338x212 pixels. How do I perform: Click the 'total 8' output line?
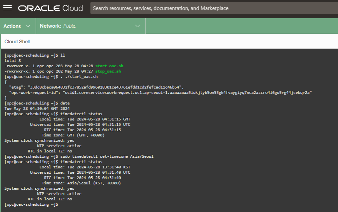click(13, 61)
